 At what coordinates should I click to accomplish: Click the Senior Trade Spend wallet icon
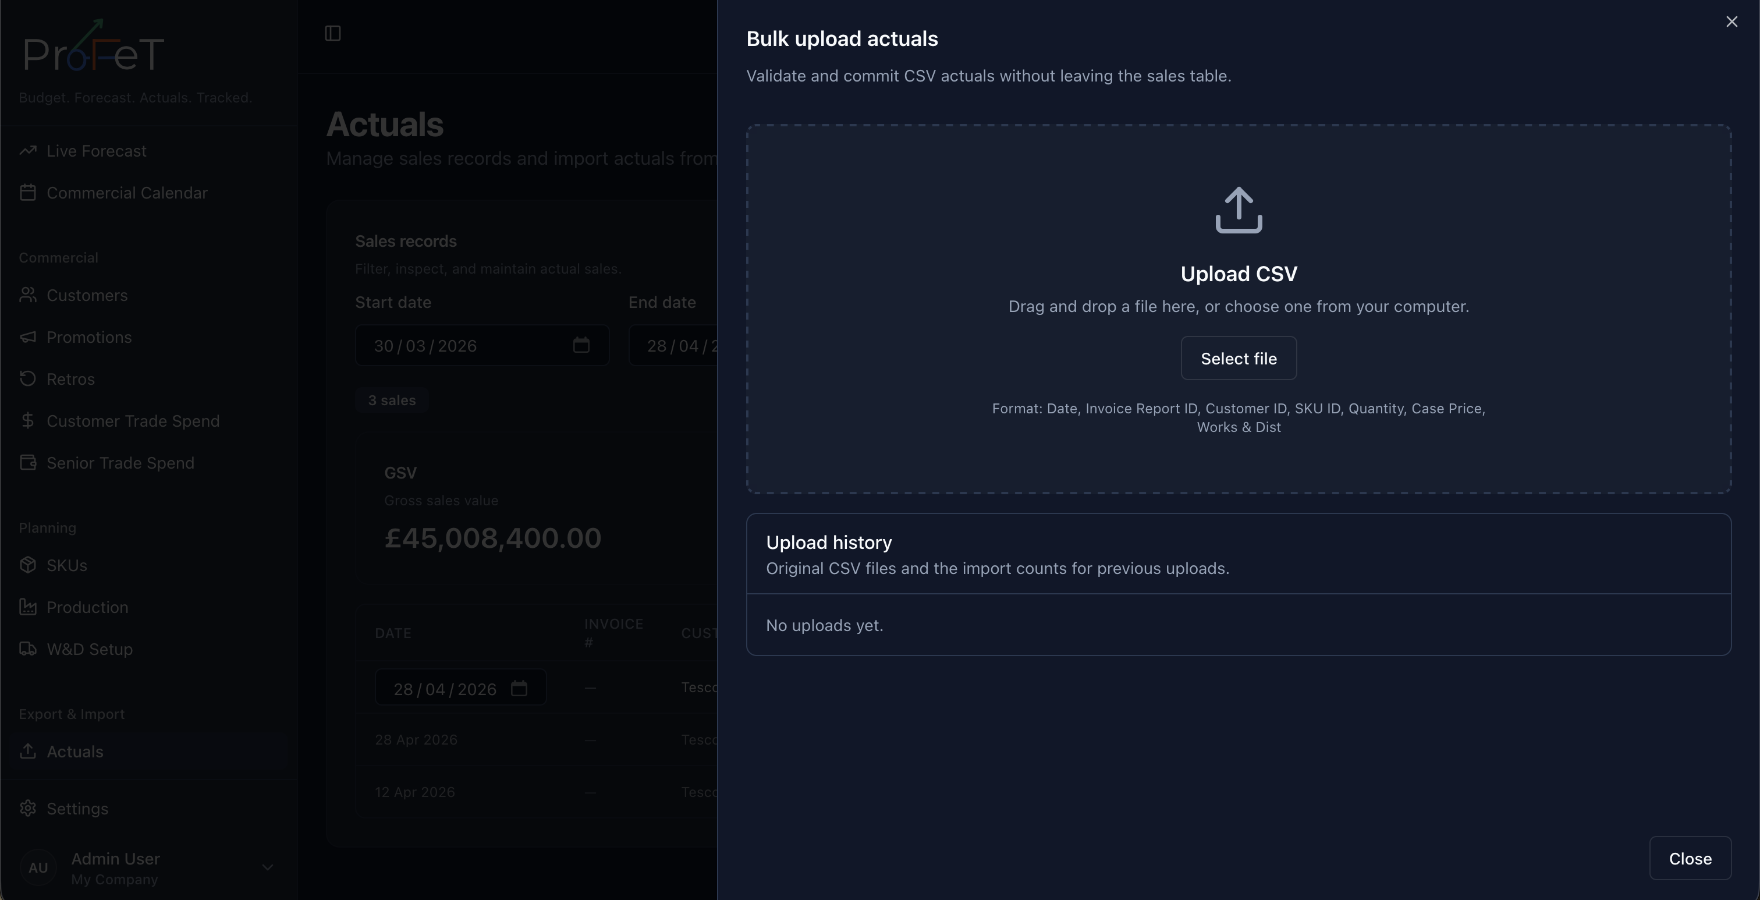28,463
